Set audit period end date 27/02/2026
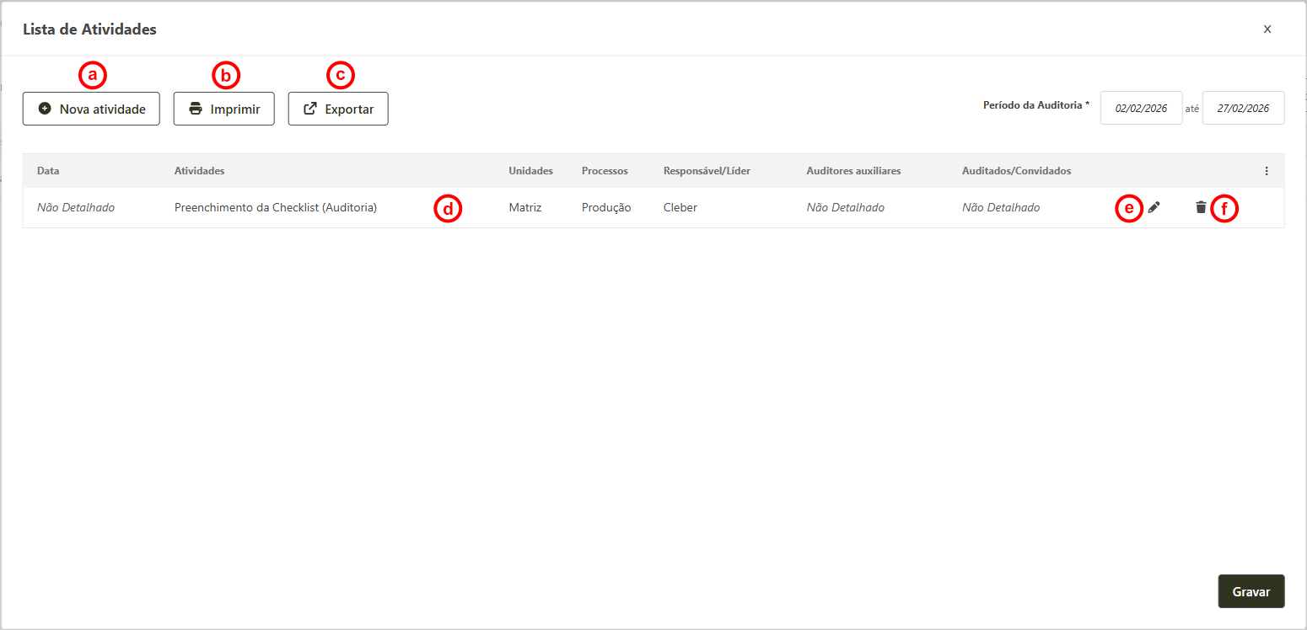The height and width of the screenshot is (630, 1307). pyautogui.click(x=1243, y=108)
